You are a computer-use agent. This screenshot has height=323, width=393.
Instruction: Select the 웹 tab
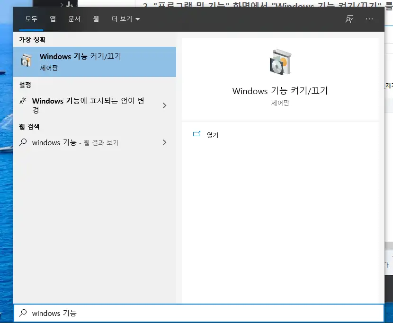click(x=96, y=19)
